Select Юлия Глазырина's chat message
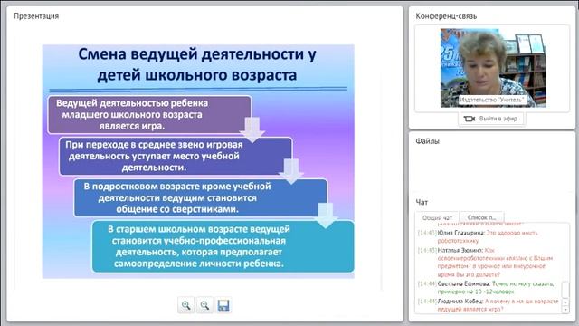Viewport: 579px width, 326px height. pyautogui.click(x=488, y=236)
